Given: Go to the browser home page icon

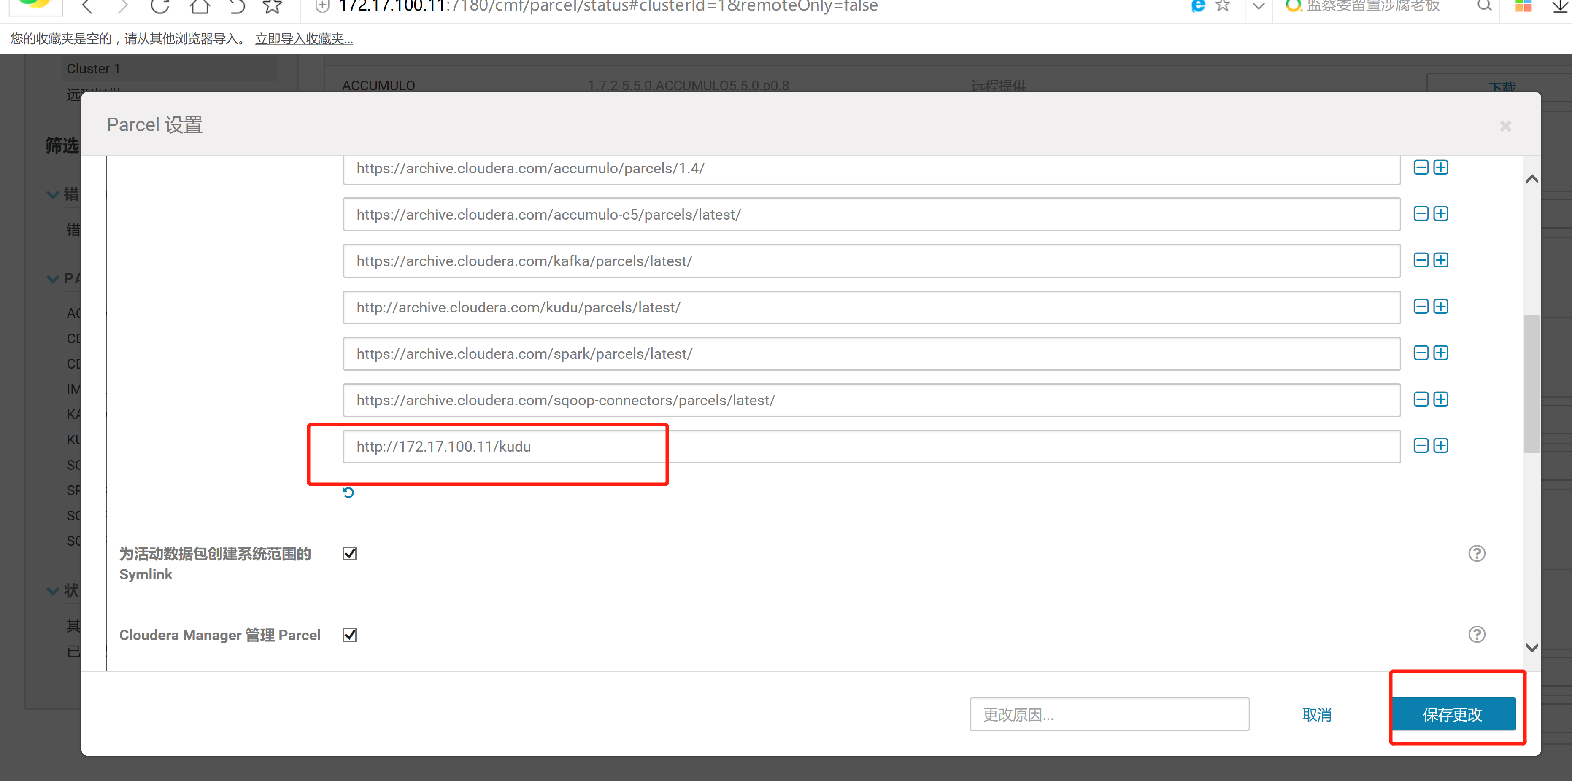Looking at the screenshot, I should 199,6.
